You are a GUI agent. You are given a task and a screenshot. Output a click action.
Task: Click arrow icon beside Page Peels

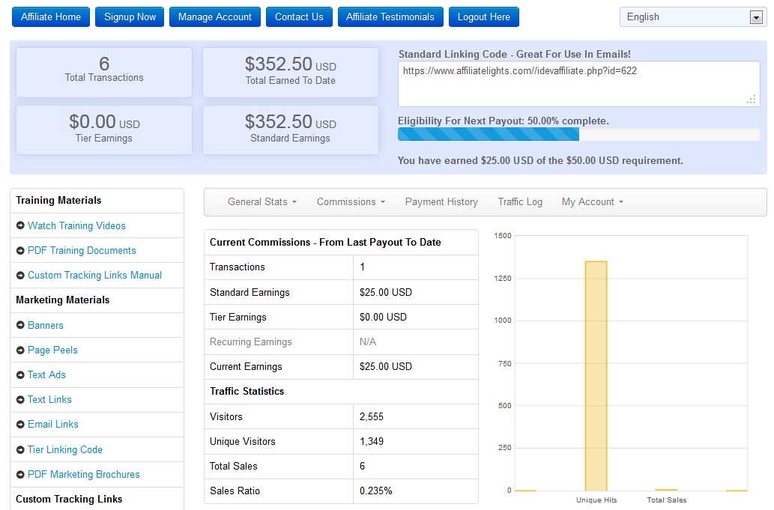[x=20, y=350]
